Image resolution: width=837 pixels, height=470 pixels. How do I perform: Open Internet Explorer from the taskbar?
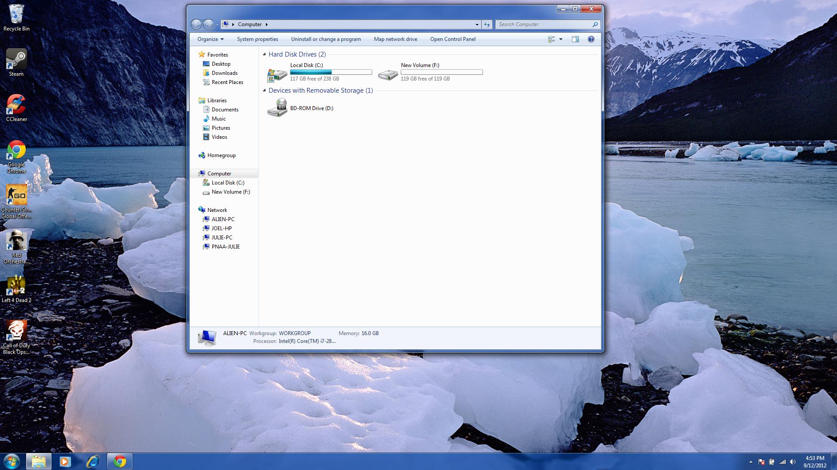(92, 461)
